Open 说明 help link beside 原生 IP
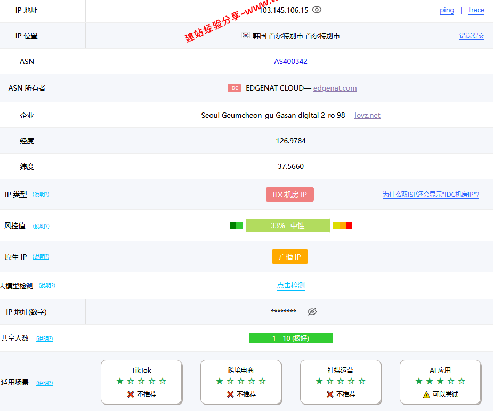 [x=41, y=256]
